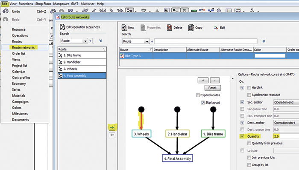Enable the Hardlink checkbox
299x170 pixels.
click(x=249, y=87)
